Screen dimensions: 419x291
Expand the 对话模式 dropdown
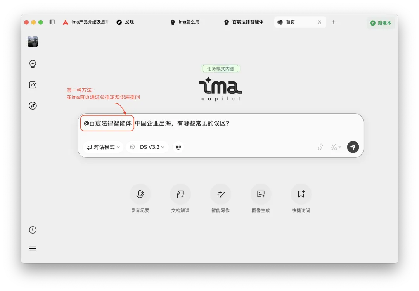103,147
